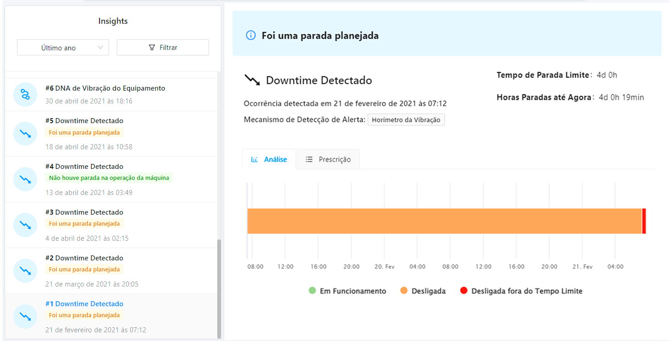Click the date '21 de fevereiro de 2021 às 07:12' in list
Screen dimensions: 671x341
96,330
